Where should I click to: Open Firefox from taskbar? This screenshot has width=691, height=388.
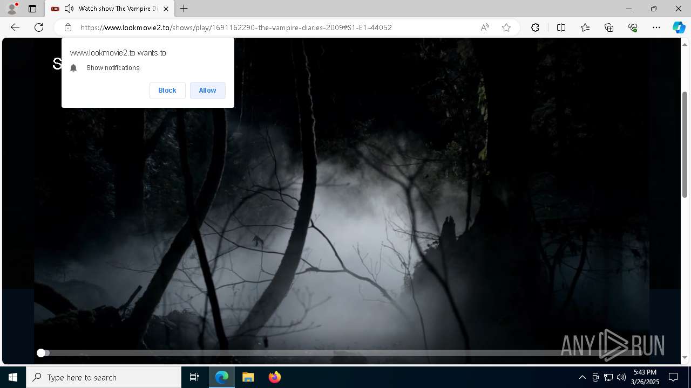274,377
